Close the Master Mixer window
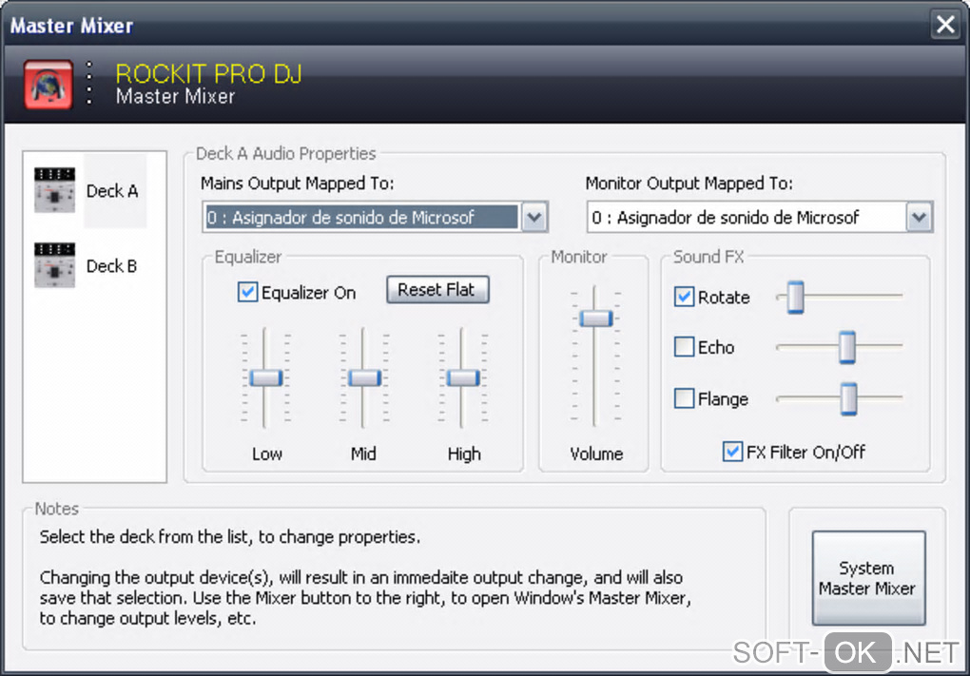Screen dimensions: 970x676 (945, 25)
